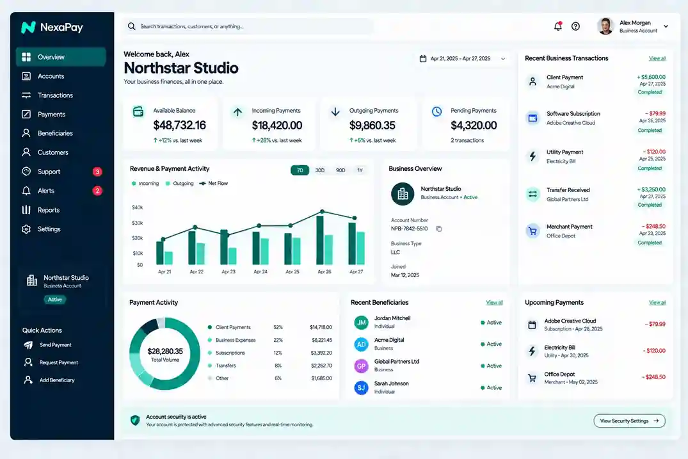688x459 pixels.
Task: Click the Northstar Studio building icon in Business Overview
Action: (x=403, y=193)
